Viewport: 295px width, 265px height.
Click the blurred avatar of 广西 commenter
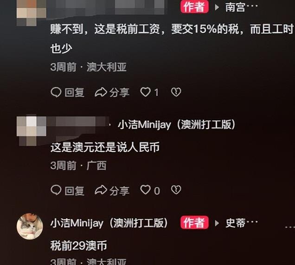32,130
